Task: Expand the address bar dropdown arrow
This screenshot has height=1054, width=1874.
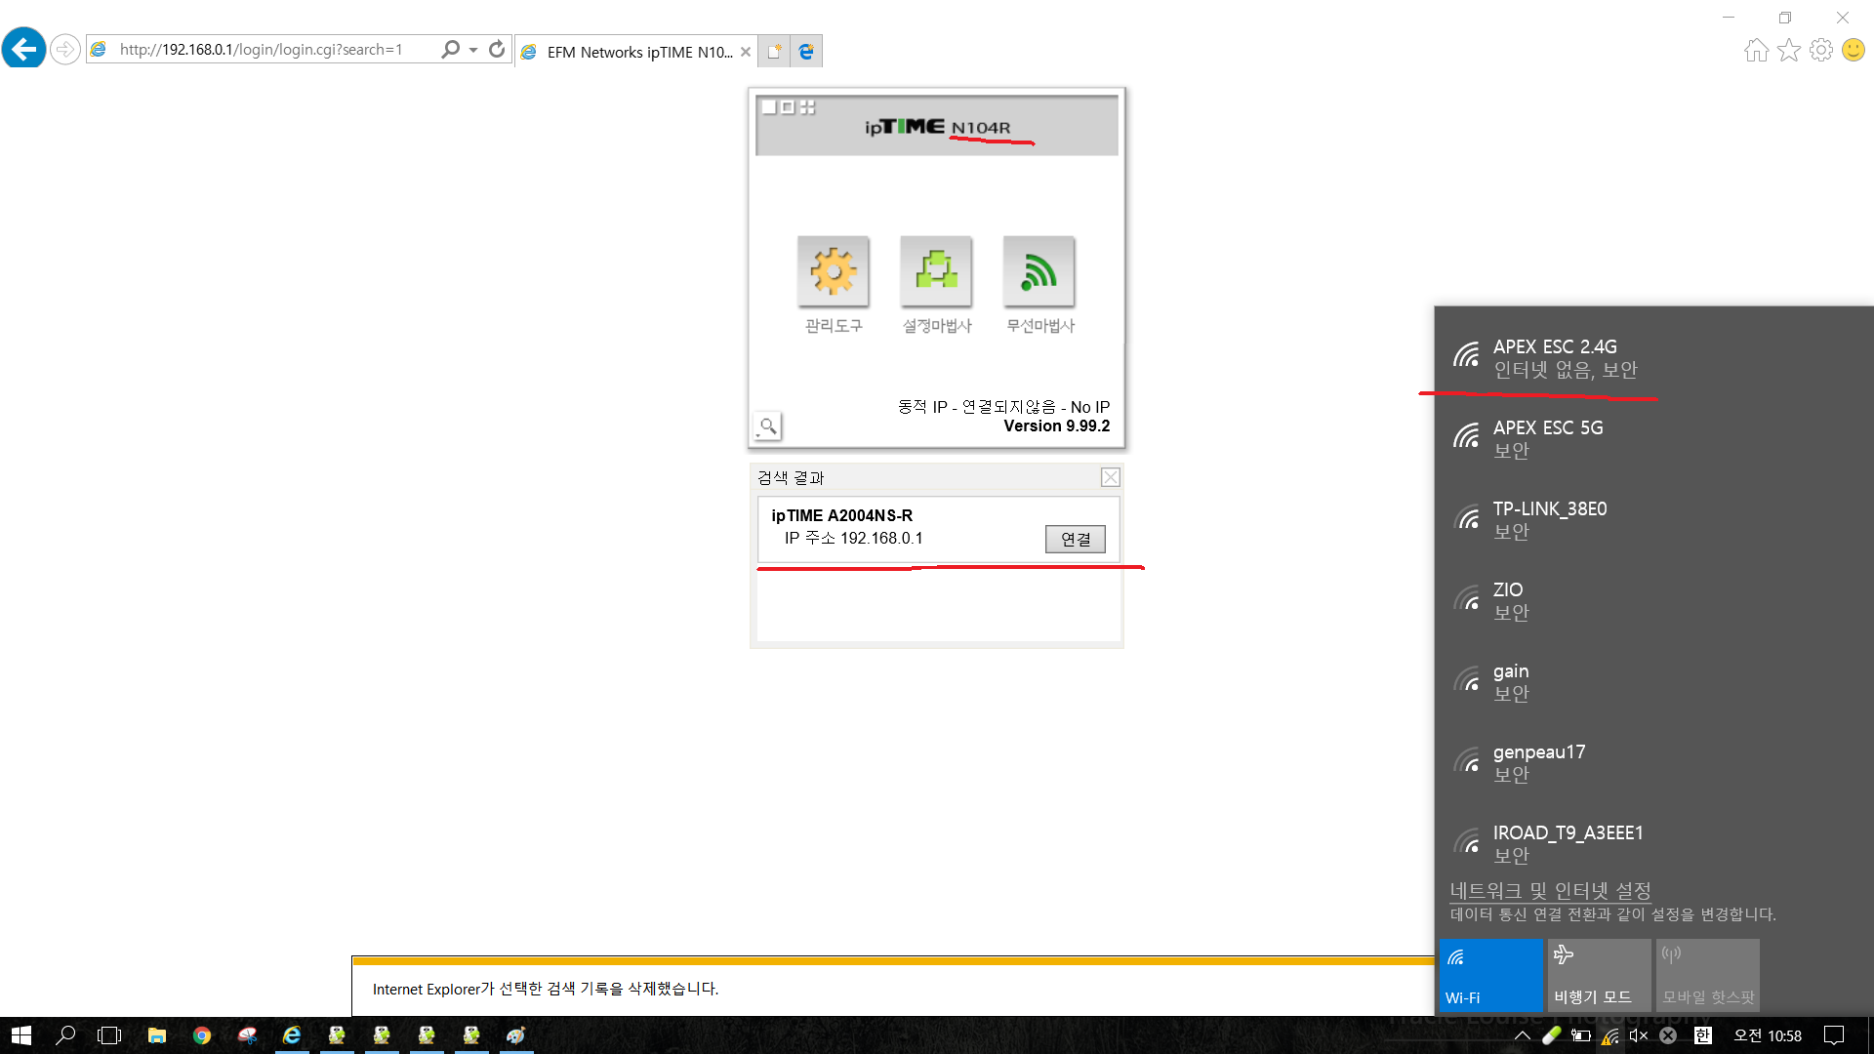Action: [473, 50]
